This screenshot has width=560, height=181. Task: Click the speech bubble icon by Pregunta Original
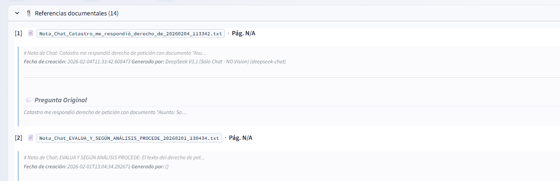coord(29,100)
